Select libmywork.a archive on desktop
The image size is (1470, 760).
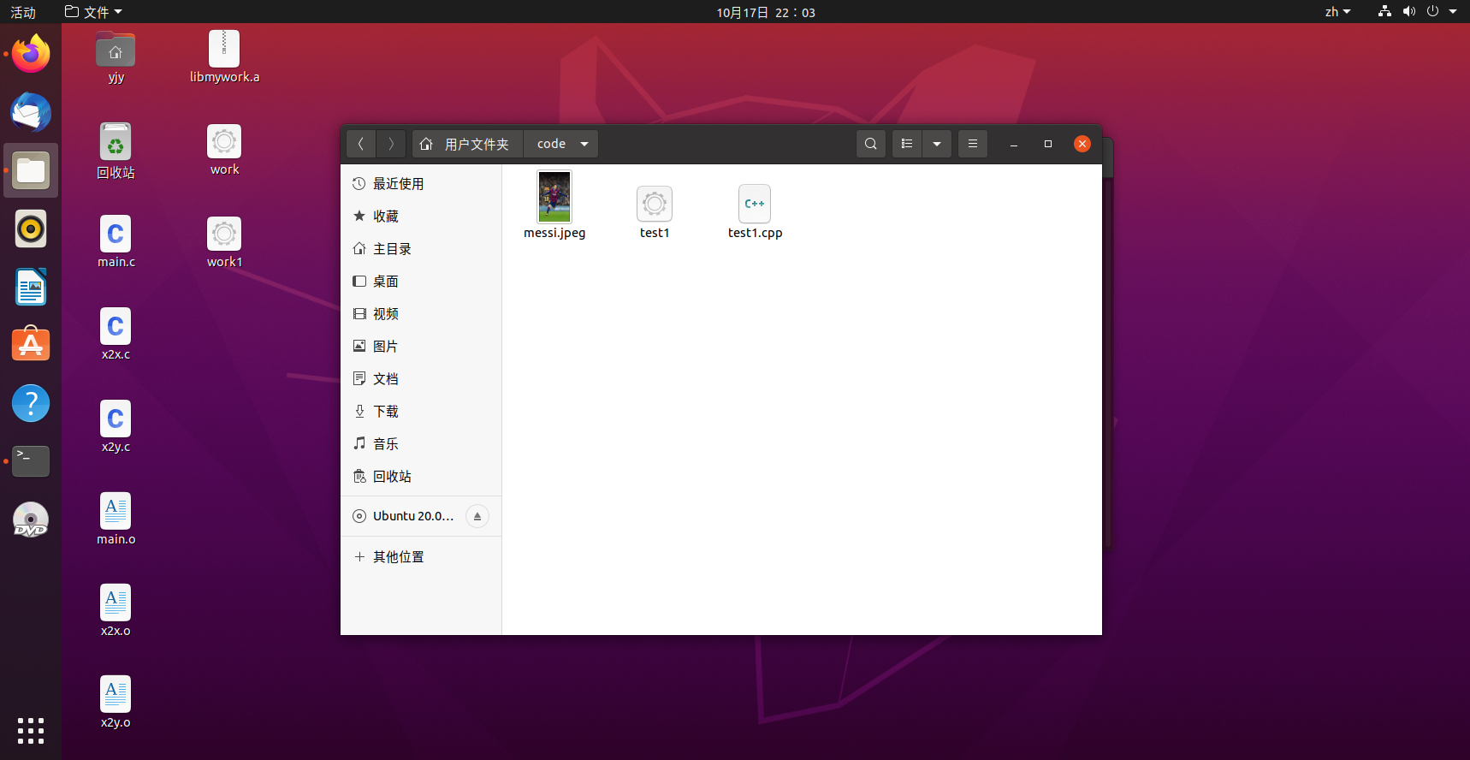pyautogui.click(x=224, y=57)
